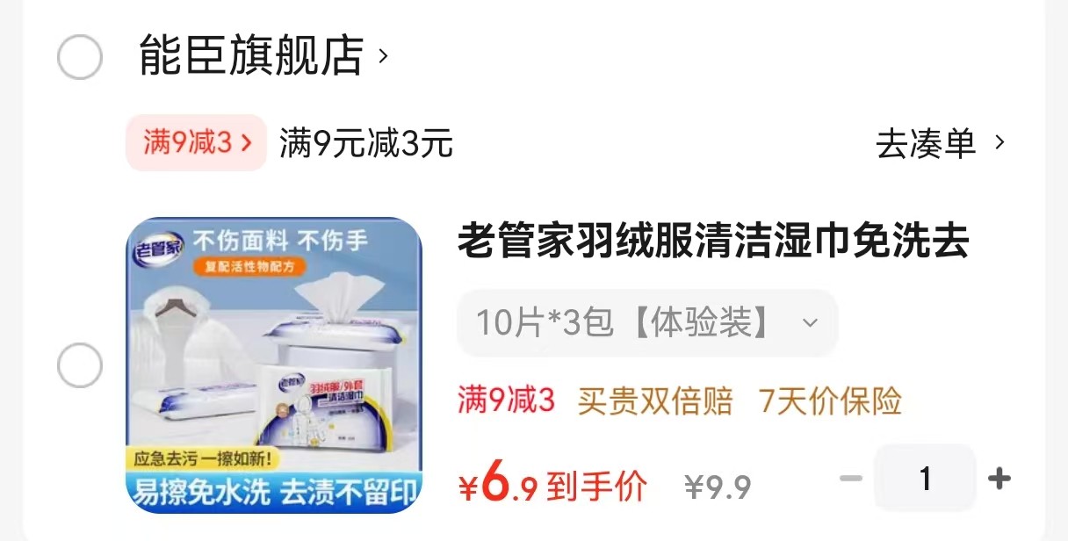Tap the arrow icon next to 去凑单
Viewport: 1068px width, 541px height.
(x=999, y=142)
